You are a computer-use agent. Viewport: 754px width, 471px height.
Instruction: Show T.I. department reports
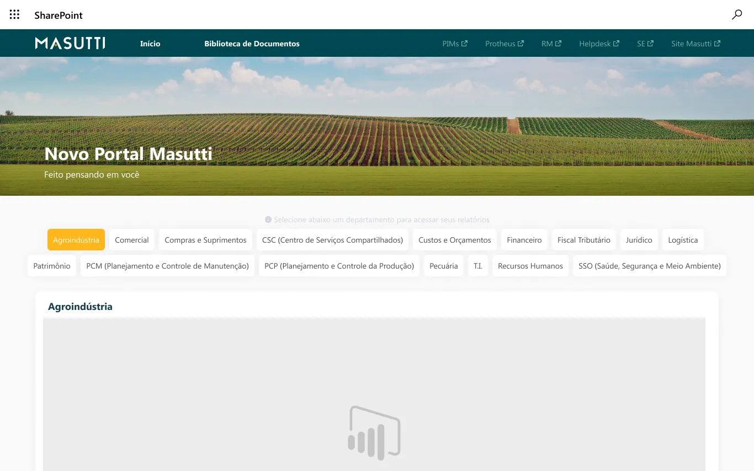pos(478,266)
